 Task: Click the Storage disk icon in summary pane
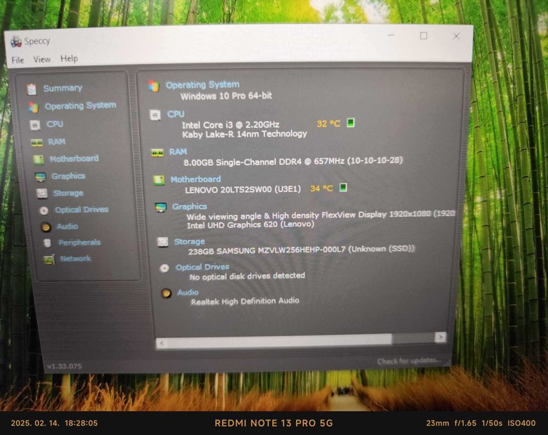click(163, 242)
